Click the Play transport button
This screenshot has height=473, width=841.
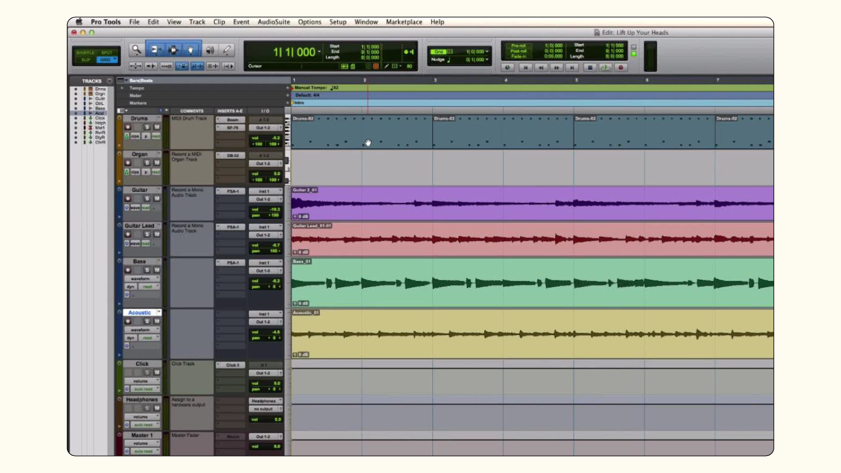tap(605, 67)
